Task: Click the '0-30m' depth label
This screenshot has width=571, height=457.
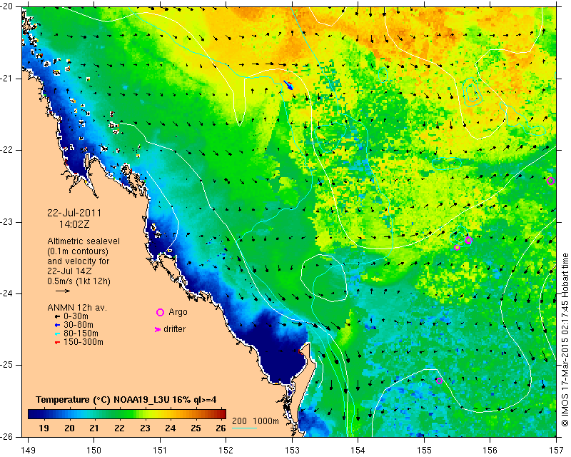Action: pos(76,316)
